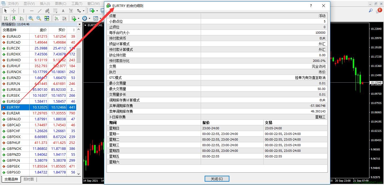This screenshot has height=185, width=384.
Task: Open the 显示(V) menu
Action: (x=29, y=4)
